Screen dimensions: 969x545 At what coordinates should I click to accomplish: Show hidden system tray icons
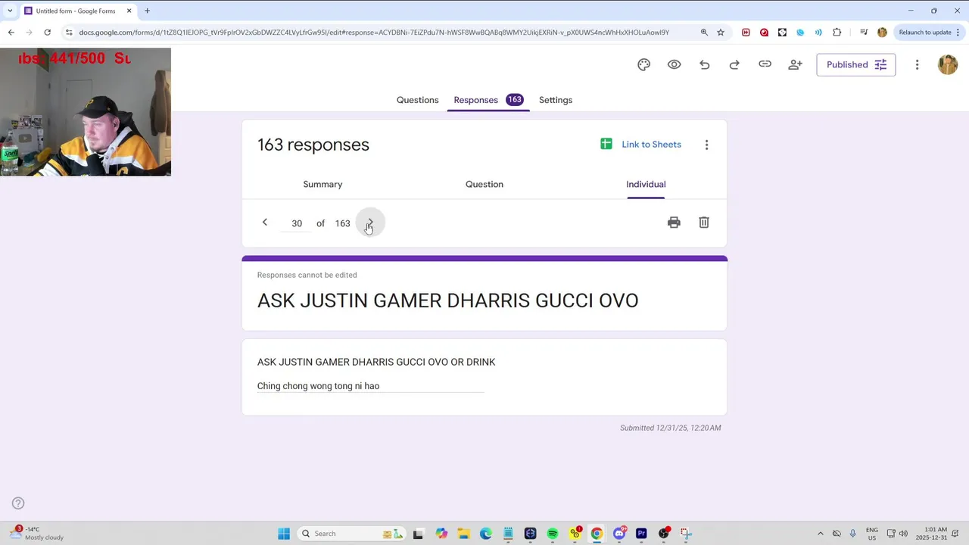pyautogui.click(x=820, y=534)
